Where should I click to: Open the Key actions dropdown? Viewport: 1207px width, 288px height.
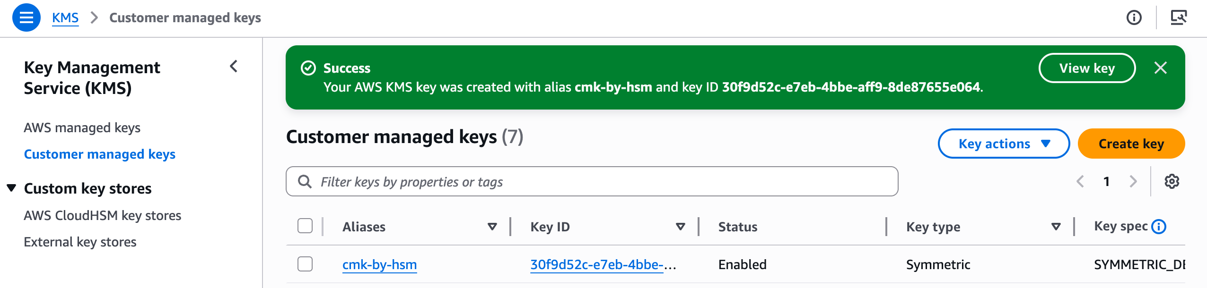pyautogui.click(x=1004, y=144)
